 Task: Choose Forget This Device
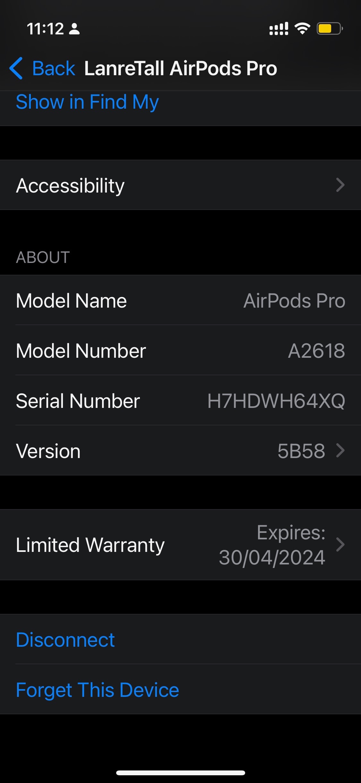coord(98,690)
